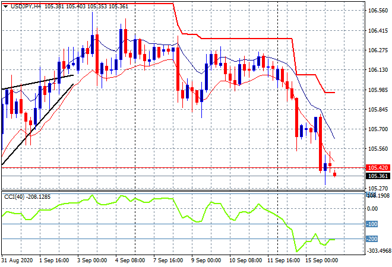Screen dimensions: 392x267
Task: Select the USDJPY,H4 chart title text
Action: coord(26,7)
